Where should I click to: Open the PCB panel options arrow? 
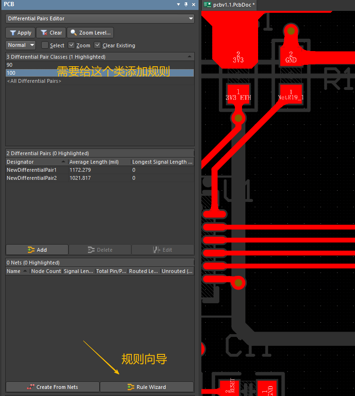tap(178, 4)
